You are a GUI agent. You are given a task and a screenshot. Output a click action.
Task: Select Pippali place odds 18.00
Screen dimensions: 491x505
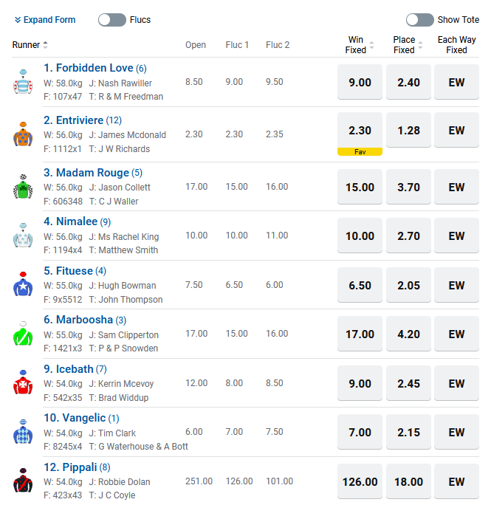[x=408, y=481]
